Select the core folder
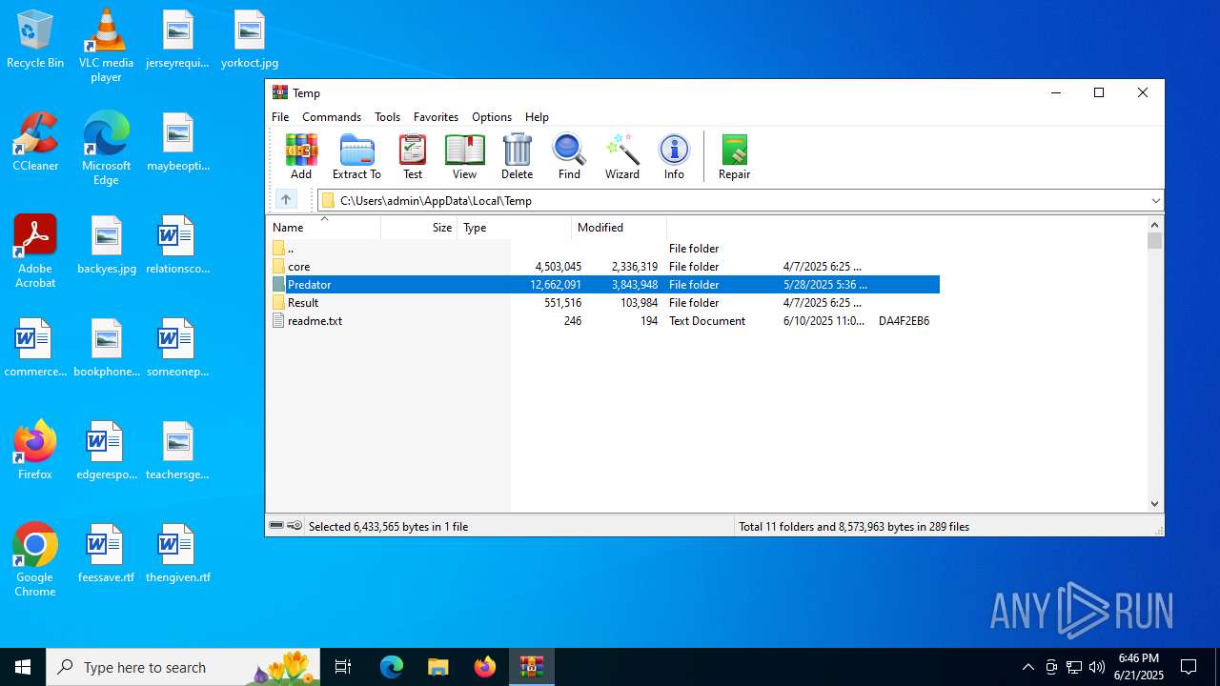 [603, 267]
